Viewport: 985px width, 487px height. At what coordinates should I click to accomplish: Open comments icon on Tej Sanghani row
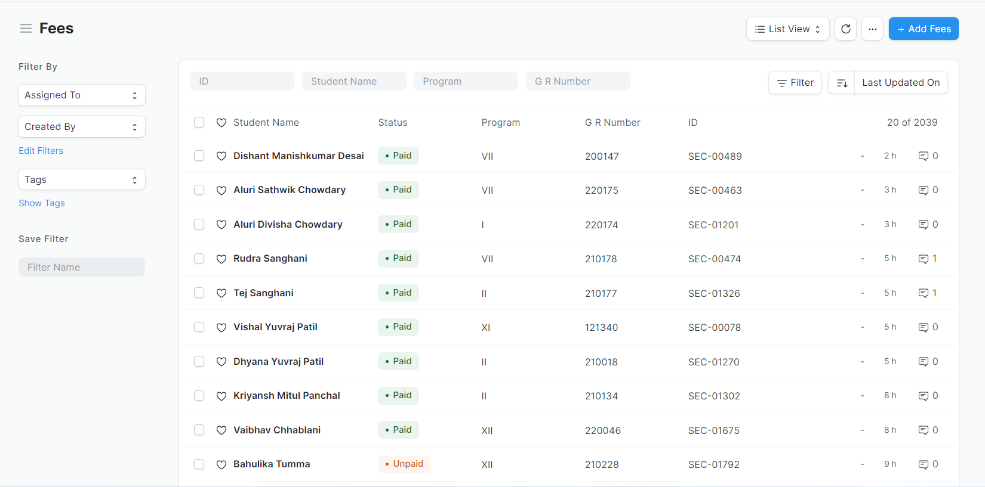coord(923,293)
